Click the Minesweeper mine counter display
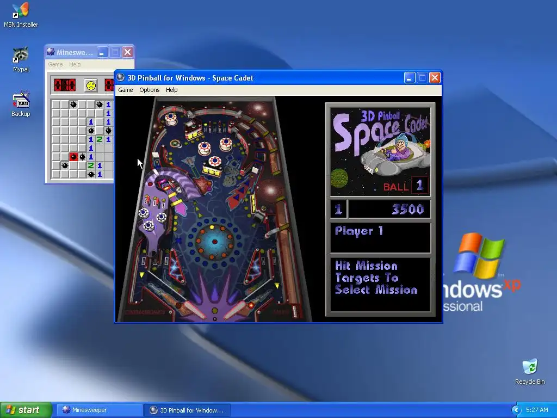The width and height of the screenshot is (557, 418). pyautogui.click(x=65, y=85)
